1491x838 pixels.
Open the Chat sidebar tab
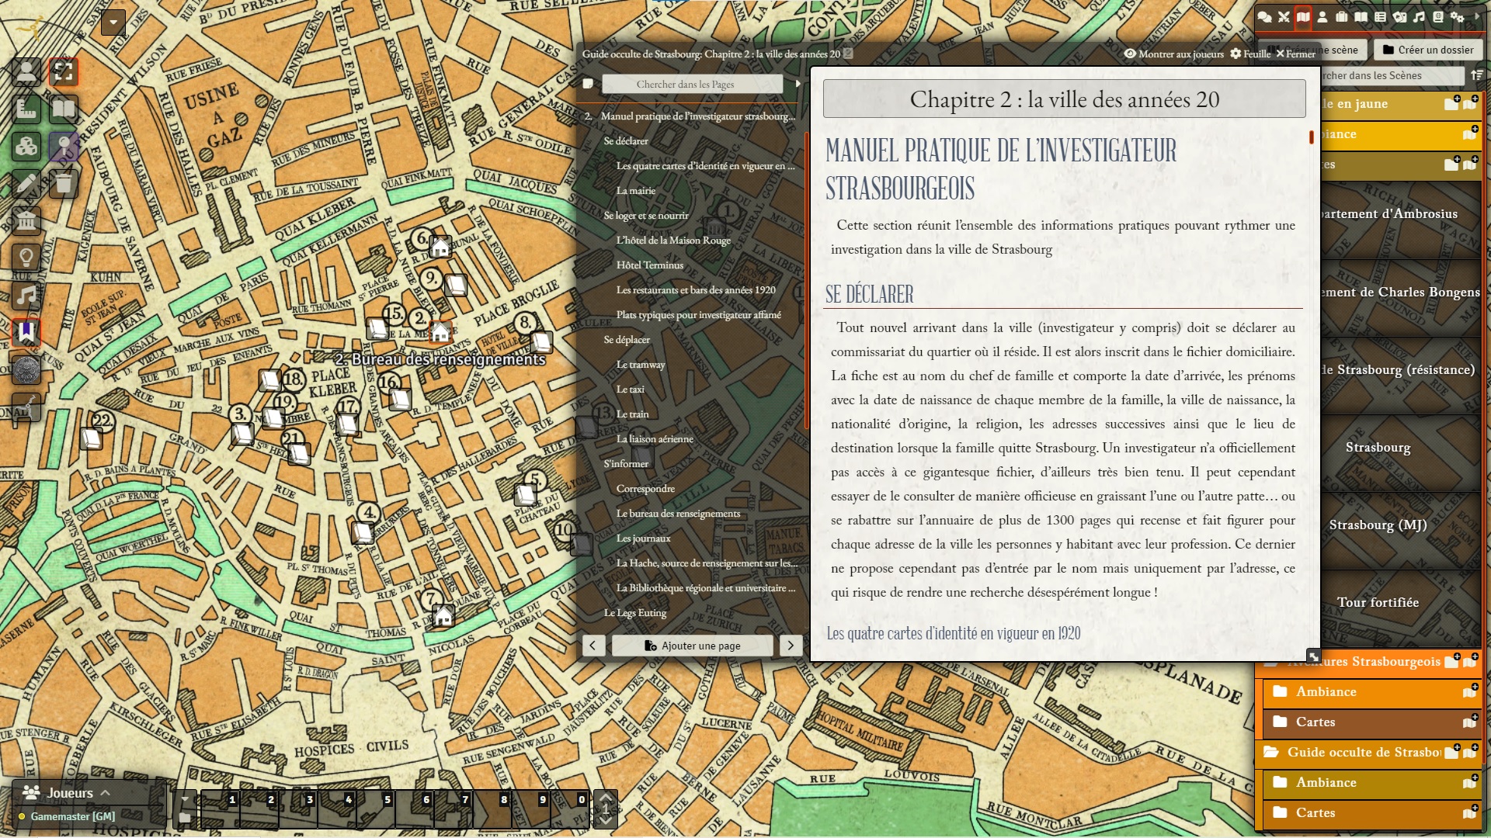(x=1264, y=17)
